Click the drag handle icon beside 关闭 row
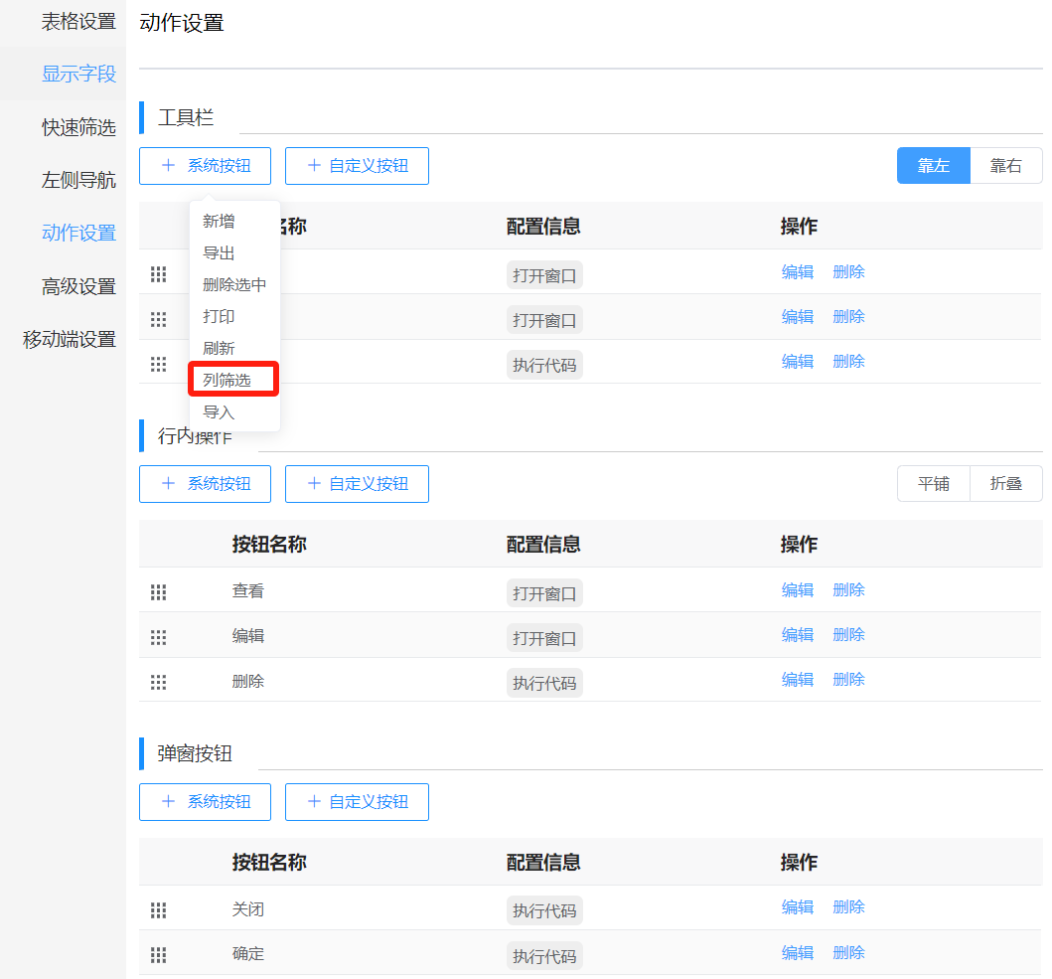Viewport: 1052px width, 979px height. [x=158, y=909]
